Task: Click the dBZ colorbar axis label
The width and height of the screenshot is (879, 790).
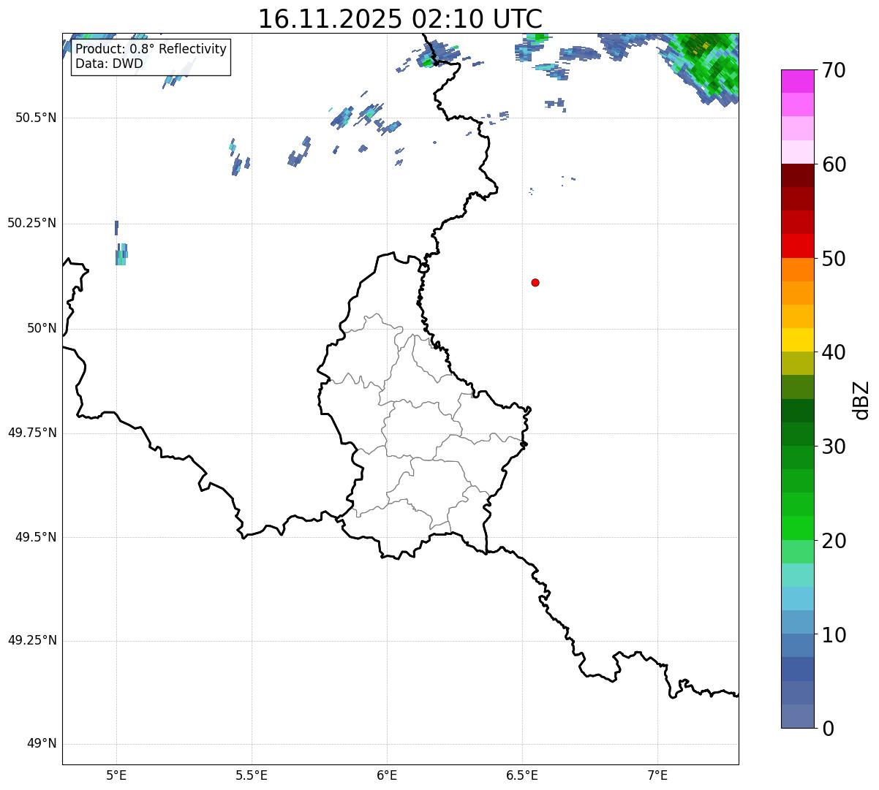Action: [861, 400]
